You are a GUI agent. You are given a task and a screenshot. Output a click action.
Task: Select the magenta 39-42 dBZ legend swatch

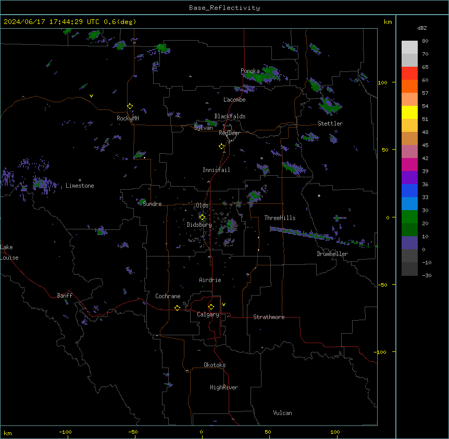[409, 164]
